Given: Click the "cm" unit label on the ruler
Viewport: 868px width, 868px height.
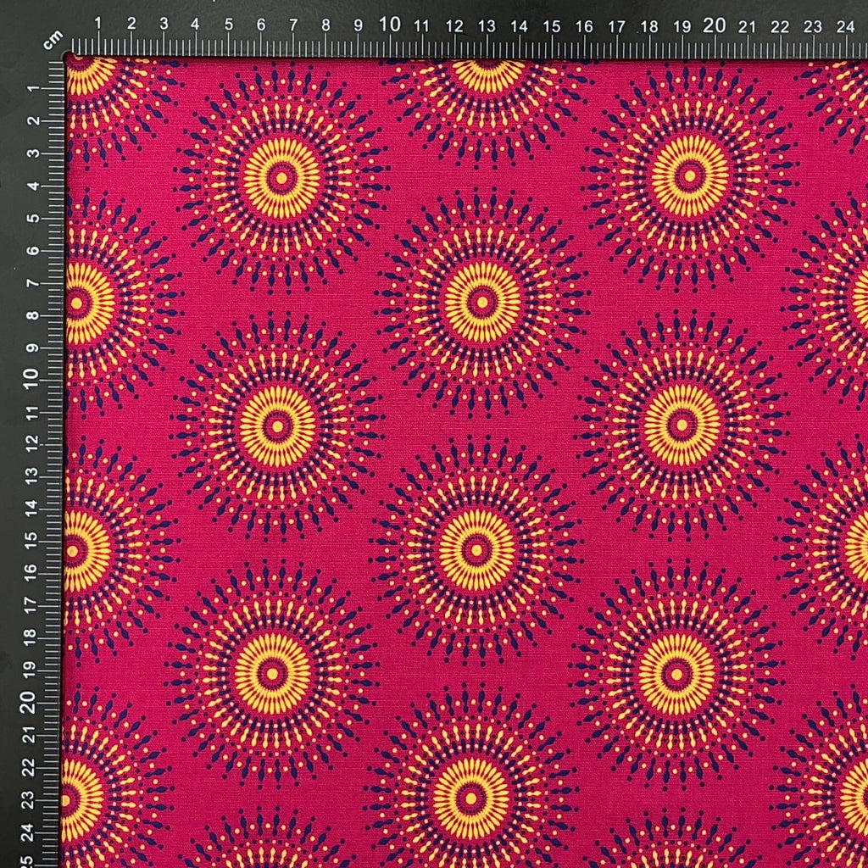Looking at the screenshot, I should point(53,39).
